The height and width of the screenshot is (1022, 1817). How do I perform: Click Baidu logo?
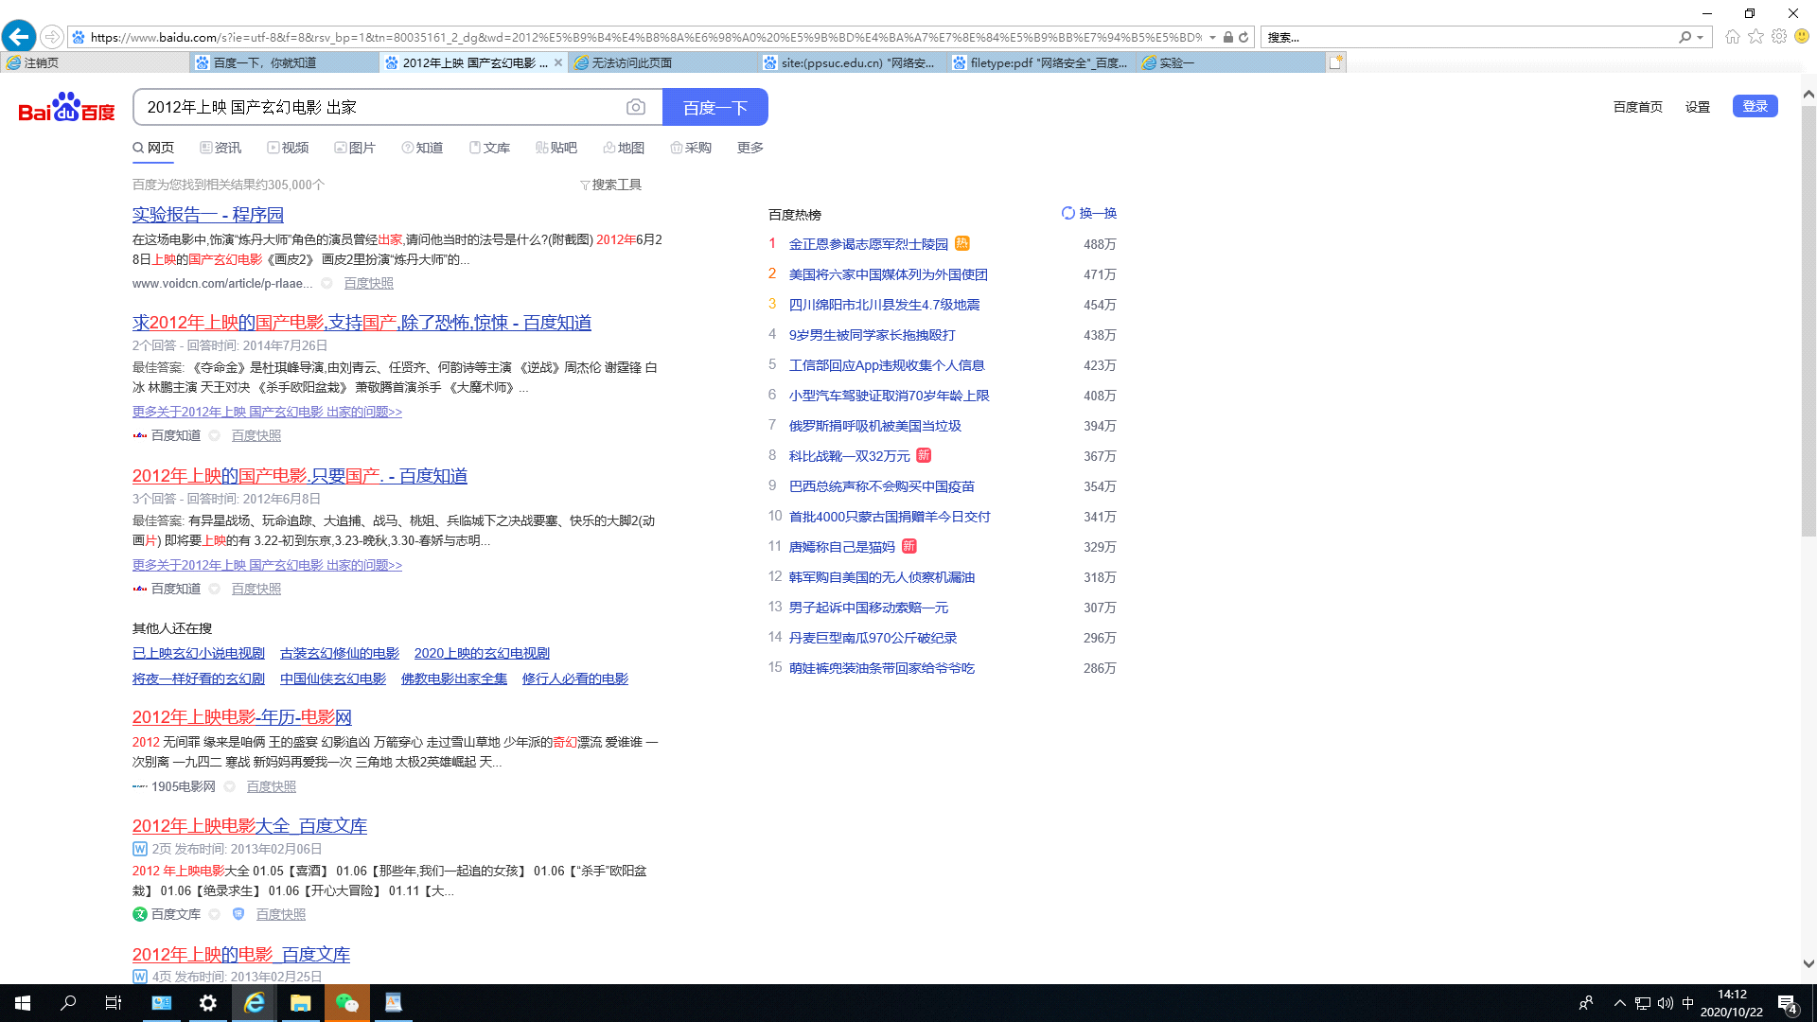pyautogui.click(x=66, y=108)
